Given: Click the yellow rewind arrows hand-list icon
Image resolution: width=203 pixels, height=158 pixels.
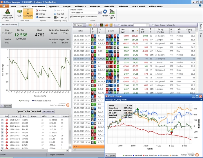Looking at the screenshot, I should (90, 25).
